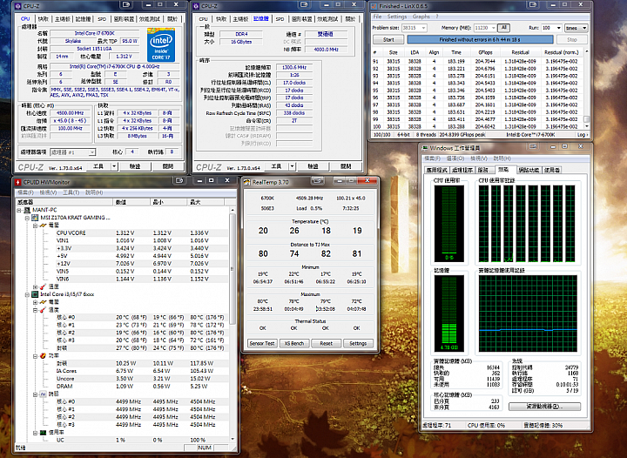Screen dimensions: 627x458
Task: Click thermometer icon under MSI Z170A node
Action: pos(43,286)
